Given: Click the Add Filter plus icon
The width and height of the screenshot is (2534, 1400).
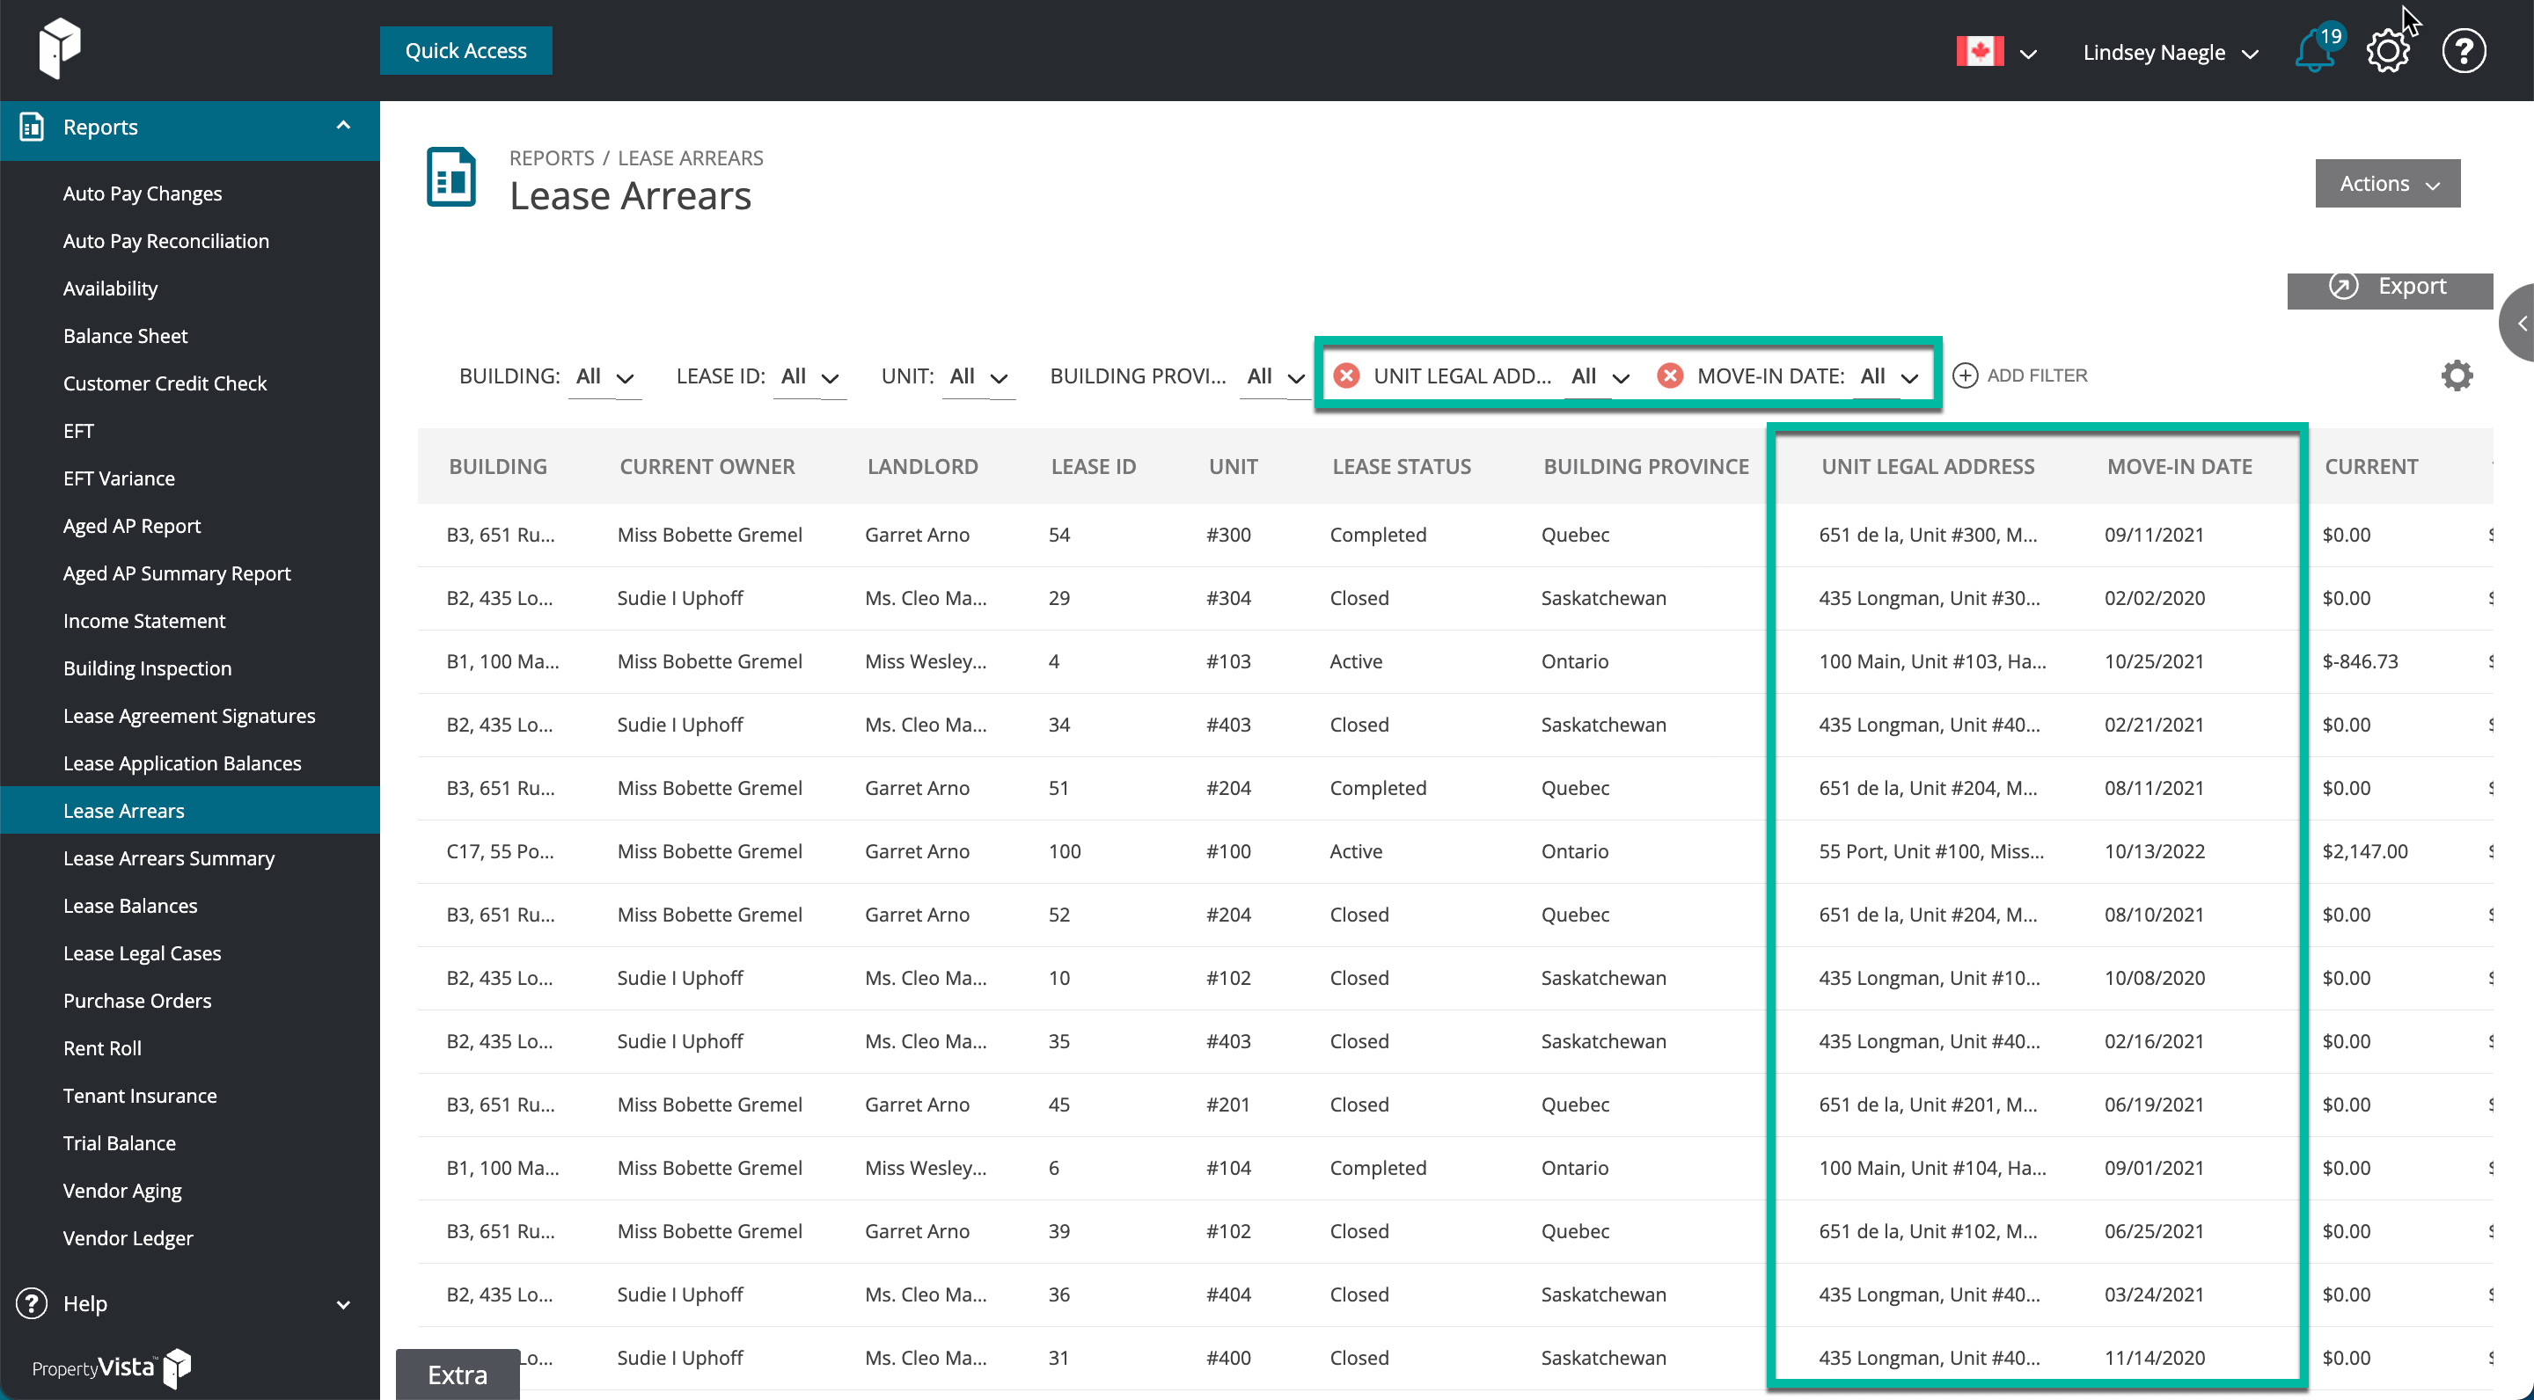Looking at the screenshot, I should (x=1966, y=376).
